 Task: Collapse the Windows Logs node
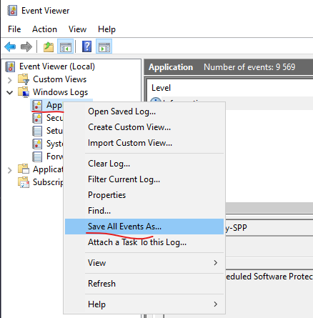tap(10, 92)
